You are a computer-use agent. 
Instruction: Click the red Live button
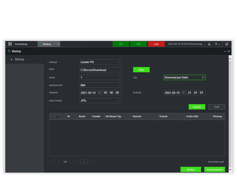coord(156,44)
